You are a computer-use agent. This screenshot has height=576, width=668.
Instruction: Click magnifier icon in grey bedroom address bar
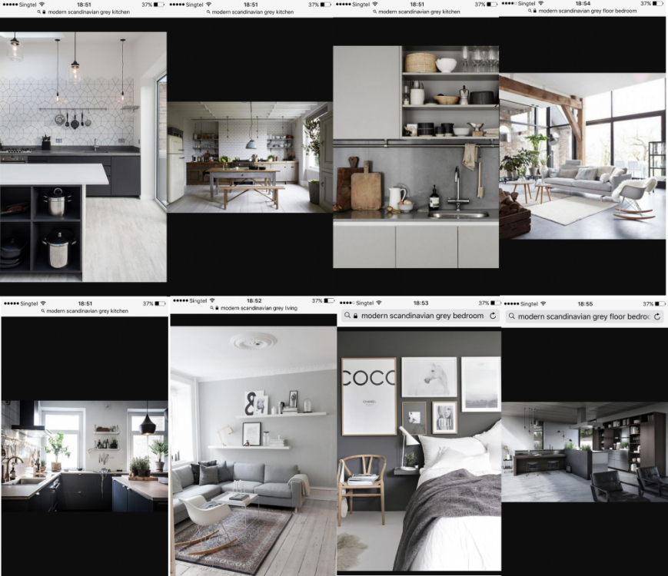pyautogui.click(x=347, y=316)
